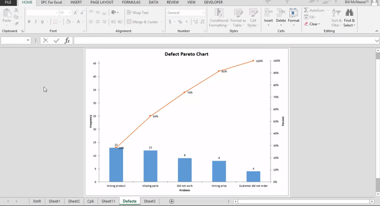Click AutoSum sigma button

(314, 10)
